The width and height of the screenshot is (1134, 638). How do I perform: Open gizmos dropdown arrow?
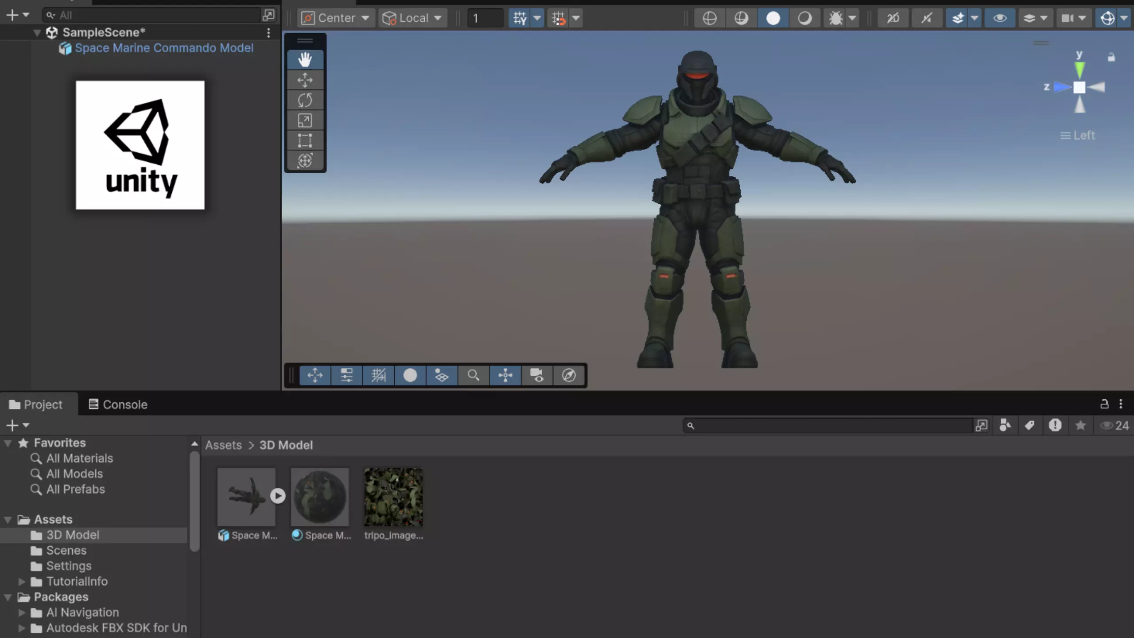tap(1124, 18)
